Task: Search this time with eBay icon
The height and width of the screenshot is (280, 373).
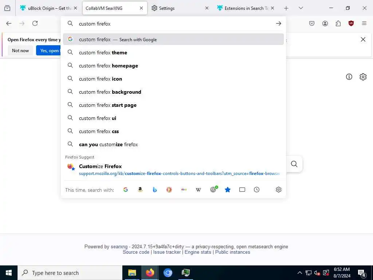Action: tap(184, 190)
